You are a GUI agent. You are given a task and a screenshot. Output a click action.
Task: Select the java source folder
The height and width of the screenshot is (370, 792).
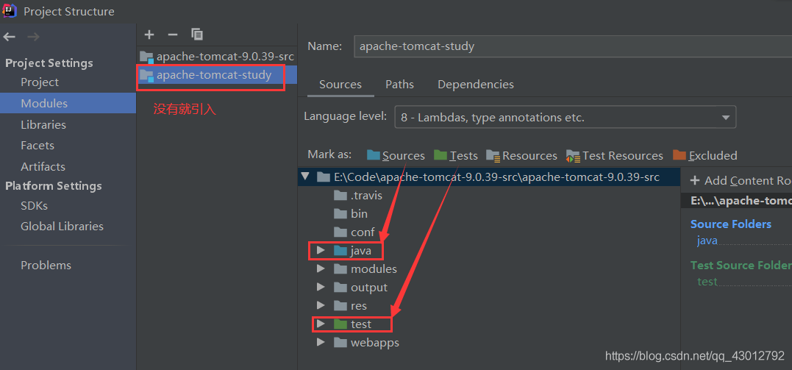point(352,250)
